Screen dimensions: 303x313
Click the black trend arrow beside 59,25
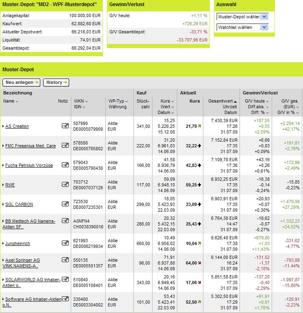coord(199,185)
